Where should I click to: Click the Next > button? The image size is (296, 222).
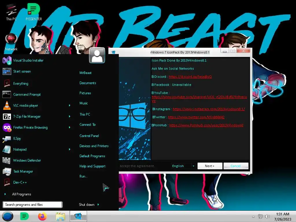click(x=210, y=166)
